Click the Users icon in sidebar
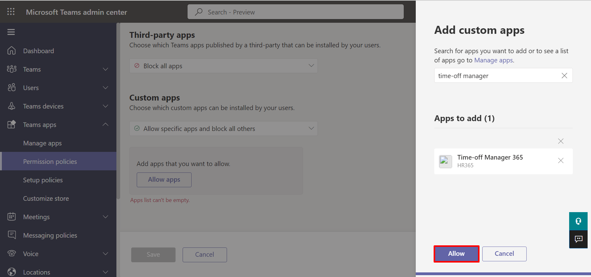The image size is (591, 277). click(x=12, y=88)
